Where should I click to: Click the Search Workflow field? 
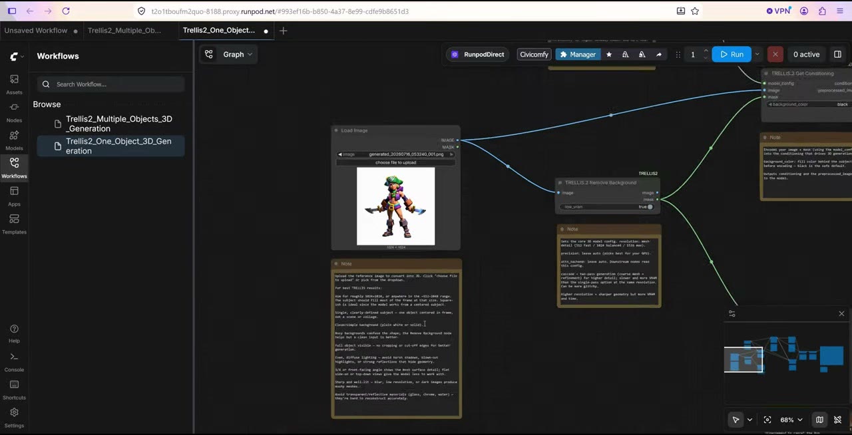pos(110,84)
